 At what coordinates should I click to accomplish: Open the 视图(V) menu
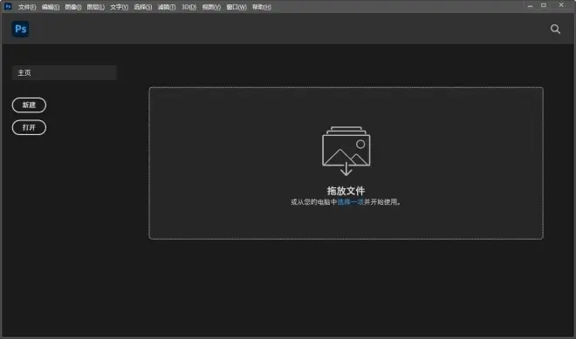tap(211, 7)
